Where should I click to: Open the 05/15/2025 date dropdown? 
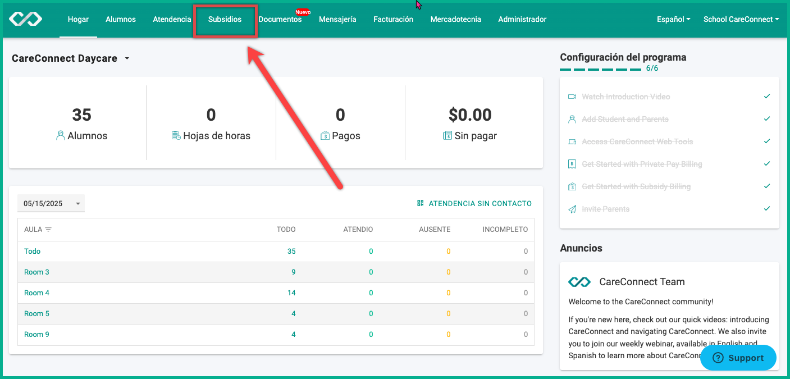click(x=51, y=203)
